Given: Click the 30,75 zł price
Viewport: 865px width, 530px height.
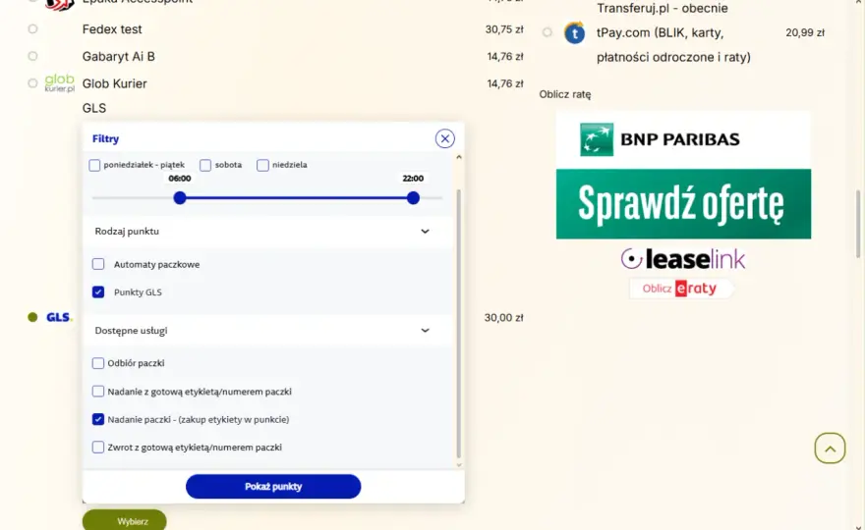Looking at the screenshot, I should coord(504,29).
